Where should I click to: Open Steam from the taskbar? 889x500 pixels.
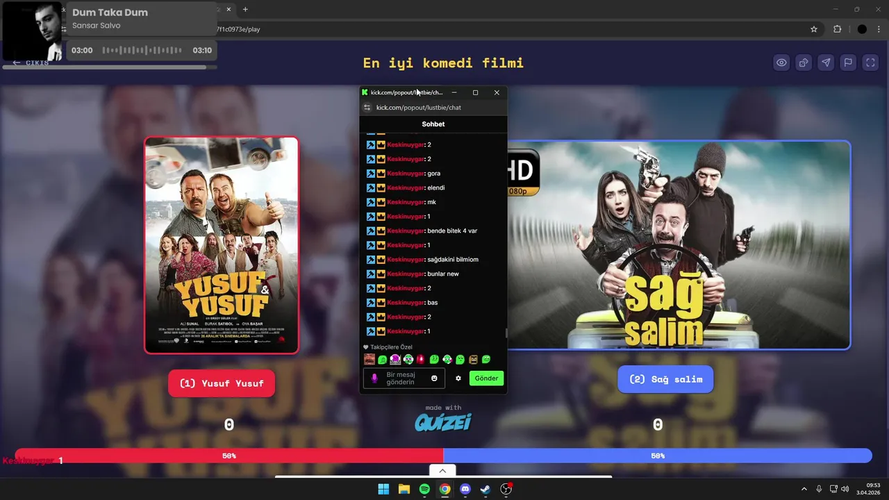click(x=485, y=489)
